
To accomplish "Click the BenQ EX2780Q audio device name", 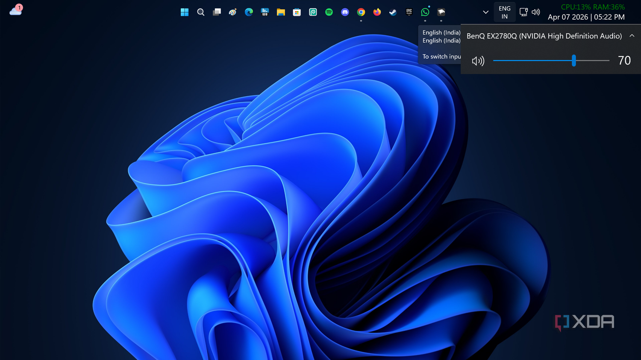I will point(544,36).
